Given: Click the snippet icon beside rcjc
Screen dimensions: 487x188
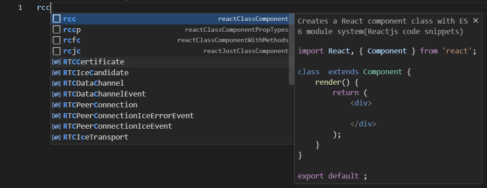Looking at the screenshot, I should (57, 51).
